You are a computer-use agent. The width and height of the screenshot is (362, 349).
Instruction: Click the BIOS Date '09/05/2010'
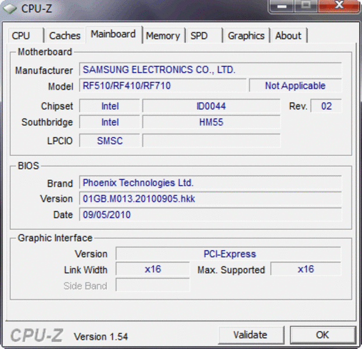click(x=210, y=215)
